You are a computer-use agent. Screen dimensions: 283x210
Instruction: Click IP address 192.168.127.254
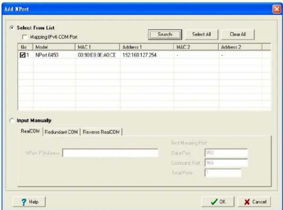click(139, 55)
